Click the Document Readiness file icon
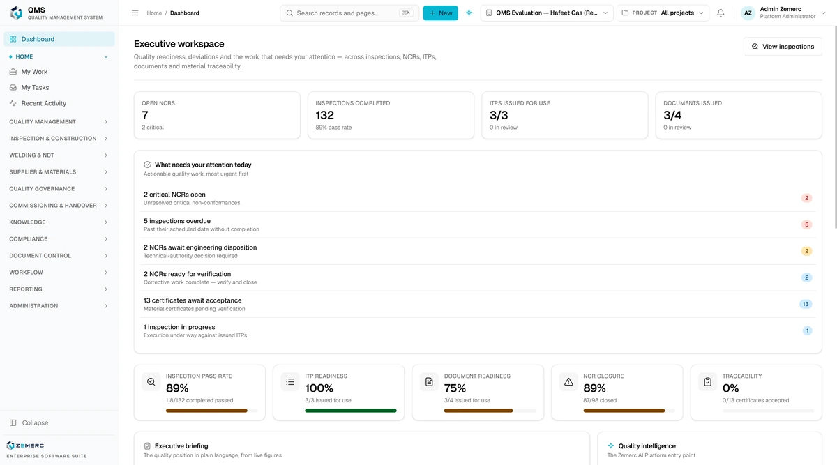837x465 pixels. pos(429,382)
